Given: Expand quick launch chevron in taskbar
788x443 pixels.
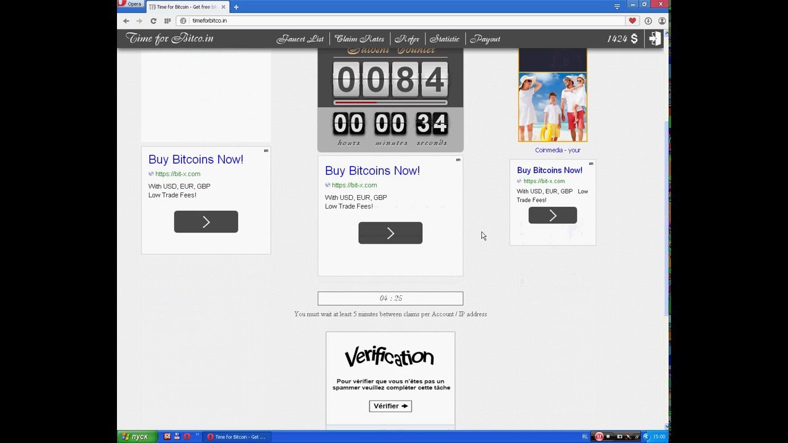Looking at the screenshot, I should tap(198, 434).
